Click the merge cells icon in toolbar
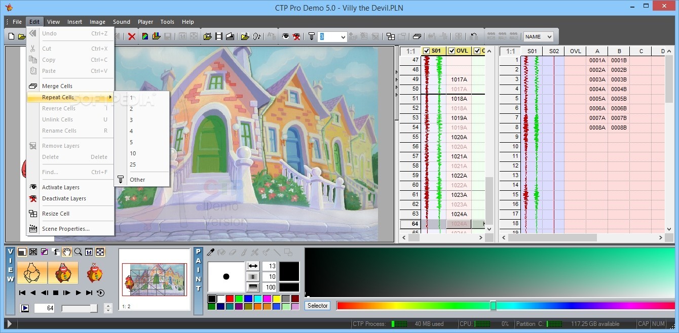 (417, 36)
